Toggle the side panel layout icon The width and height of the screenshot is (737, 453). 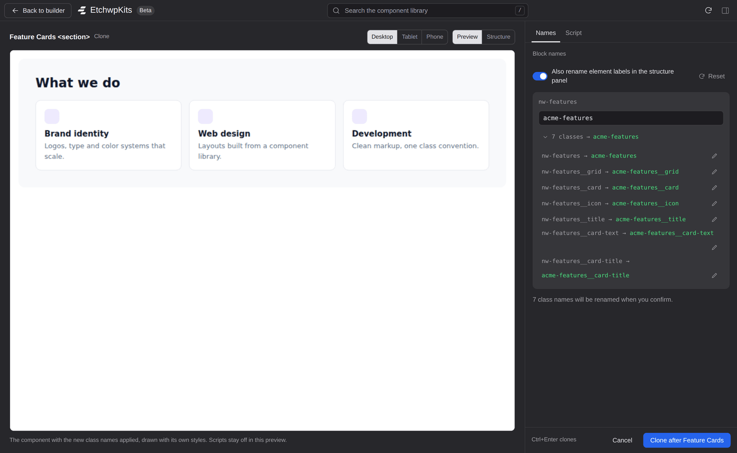(x=725, y=10)
